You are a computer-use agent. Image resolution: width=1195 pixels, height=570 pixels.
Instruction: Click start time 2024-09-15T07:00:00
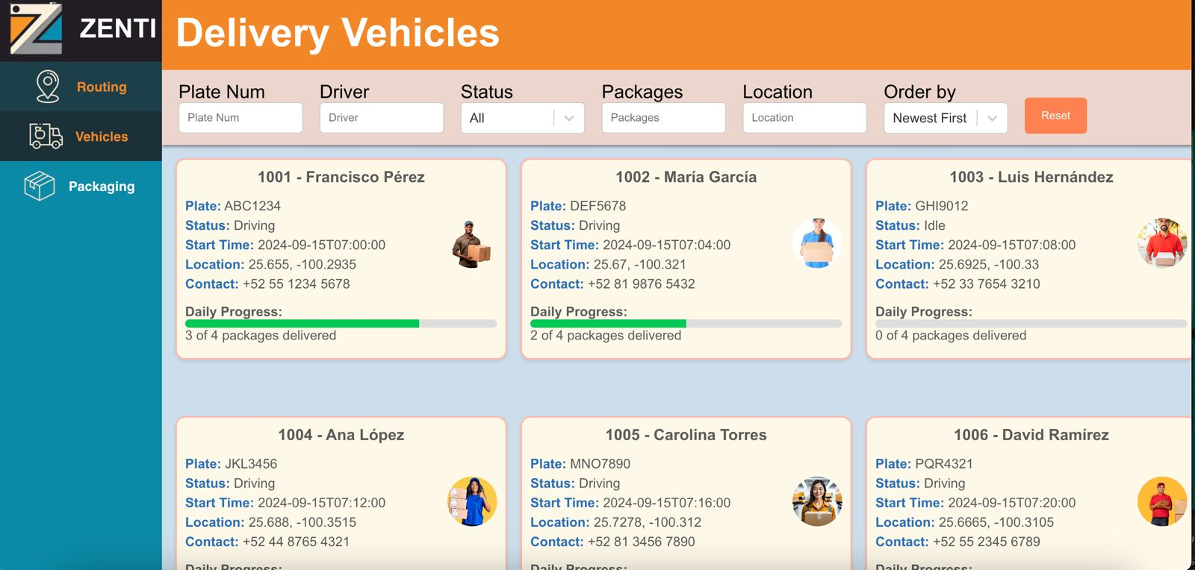pyautogui.click(x=321, y=245)
